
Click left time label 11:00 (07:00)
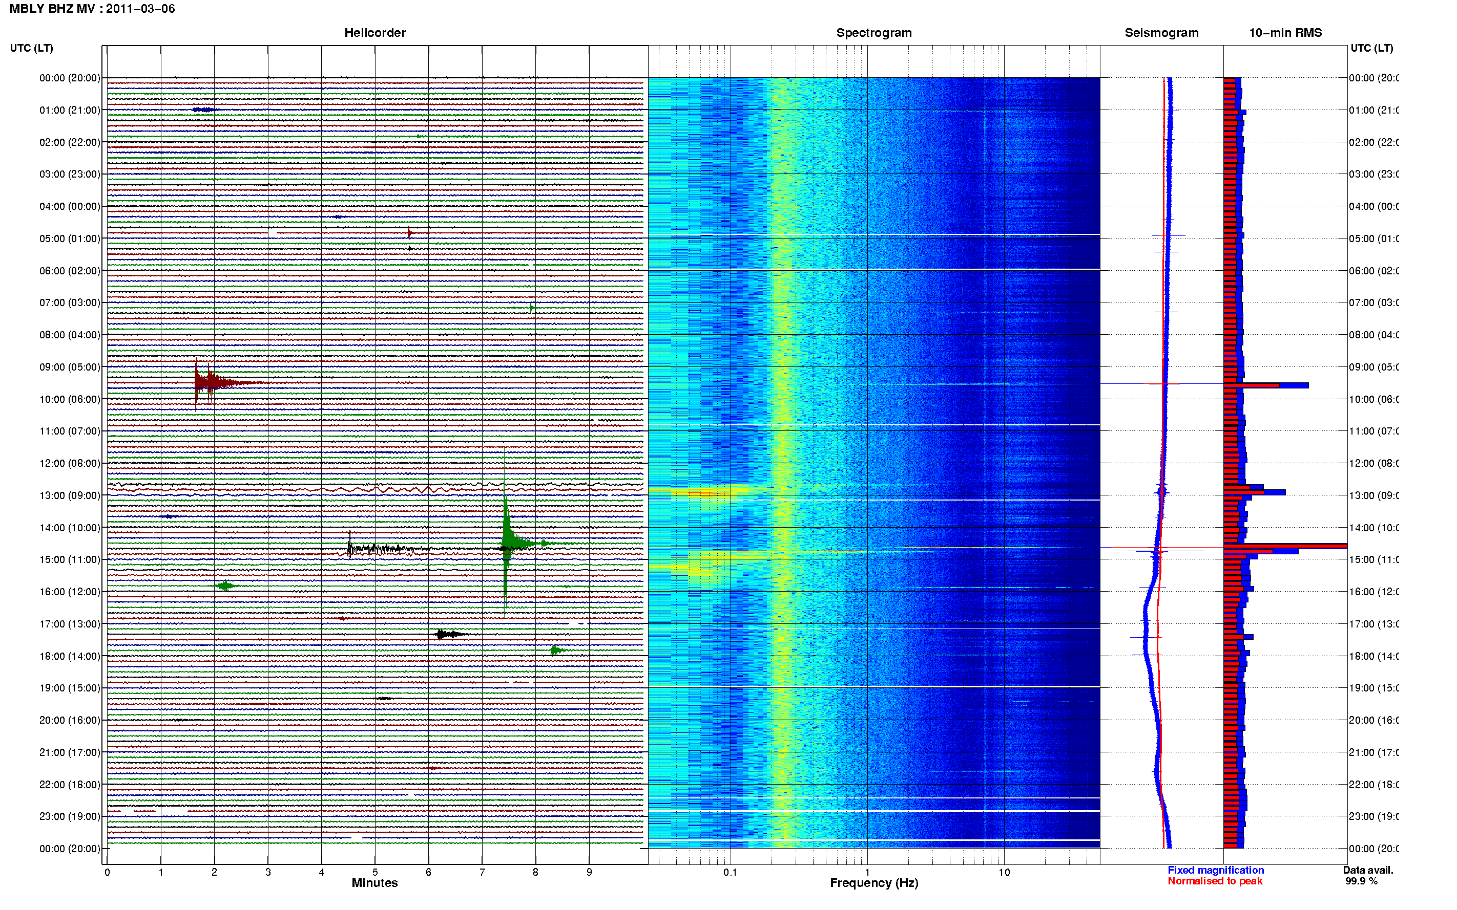pyautogui.click(x=70, y=431)
